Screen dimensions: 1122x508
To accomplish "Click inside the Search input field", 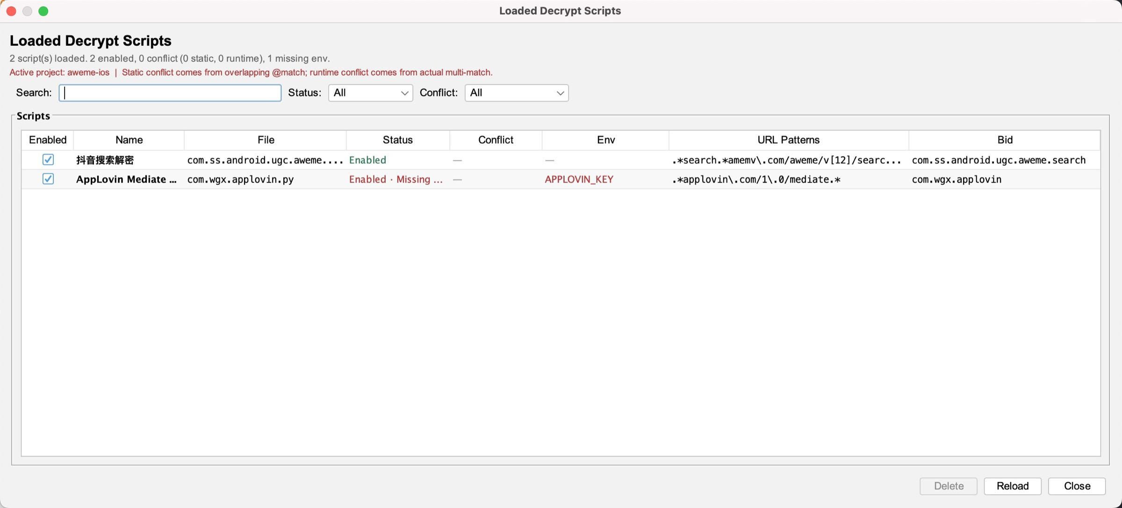I will click(x=170, y=93).
